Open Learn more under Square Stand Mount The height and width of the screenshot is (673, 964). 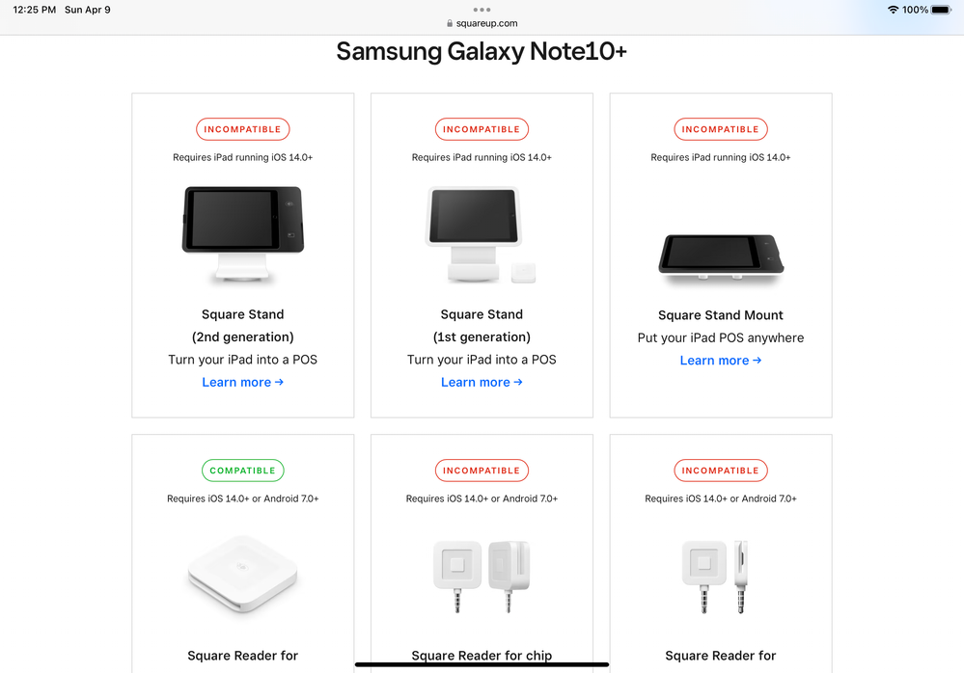721,361
